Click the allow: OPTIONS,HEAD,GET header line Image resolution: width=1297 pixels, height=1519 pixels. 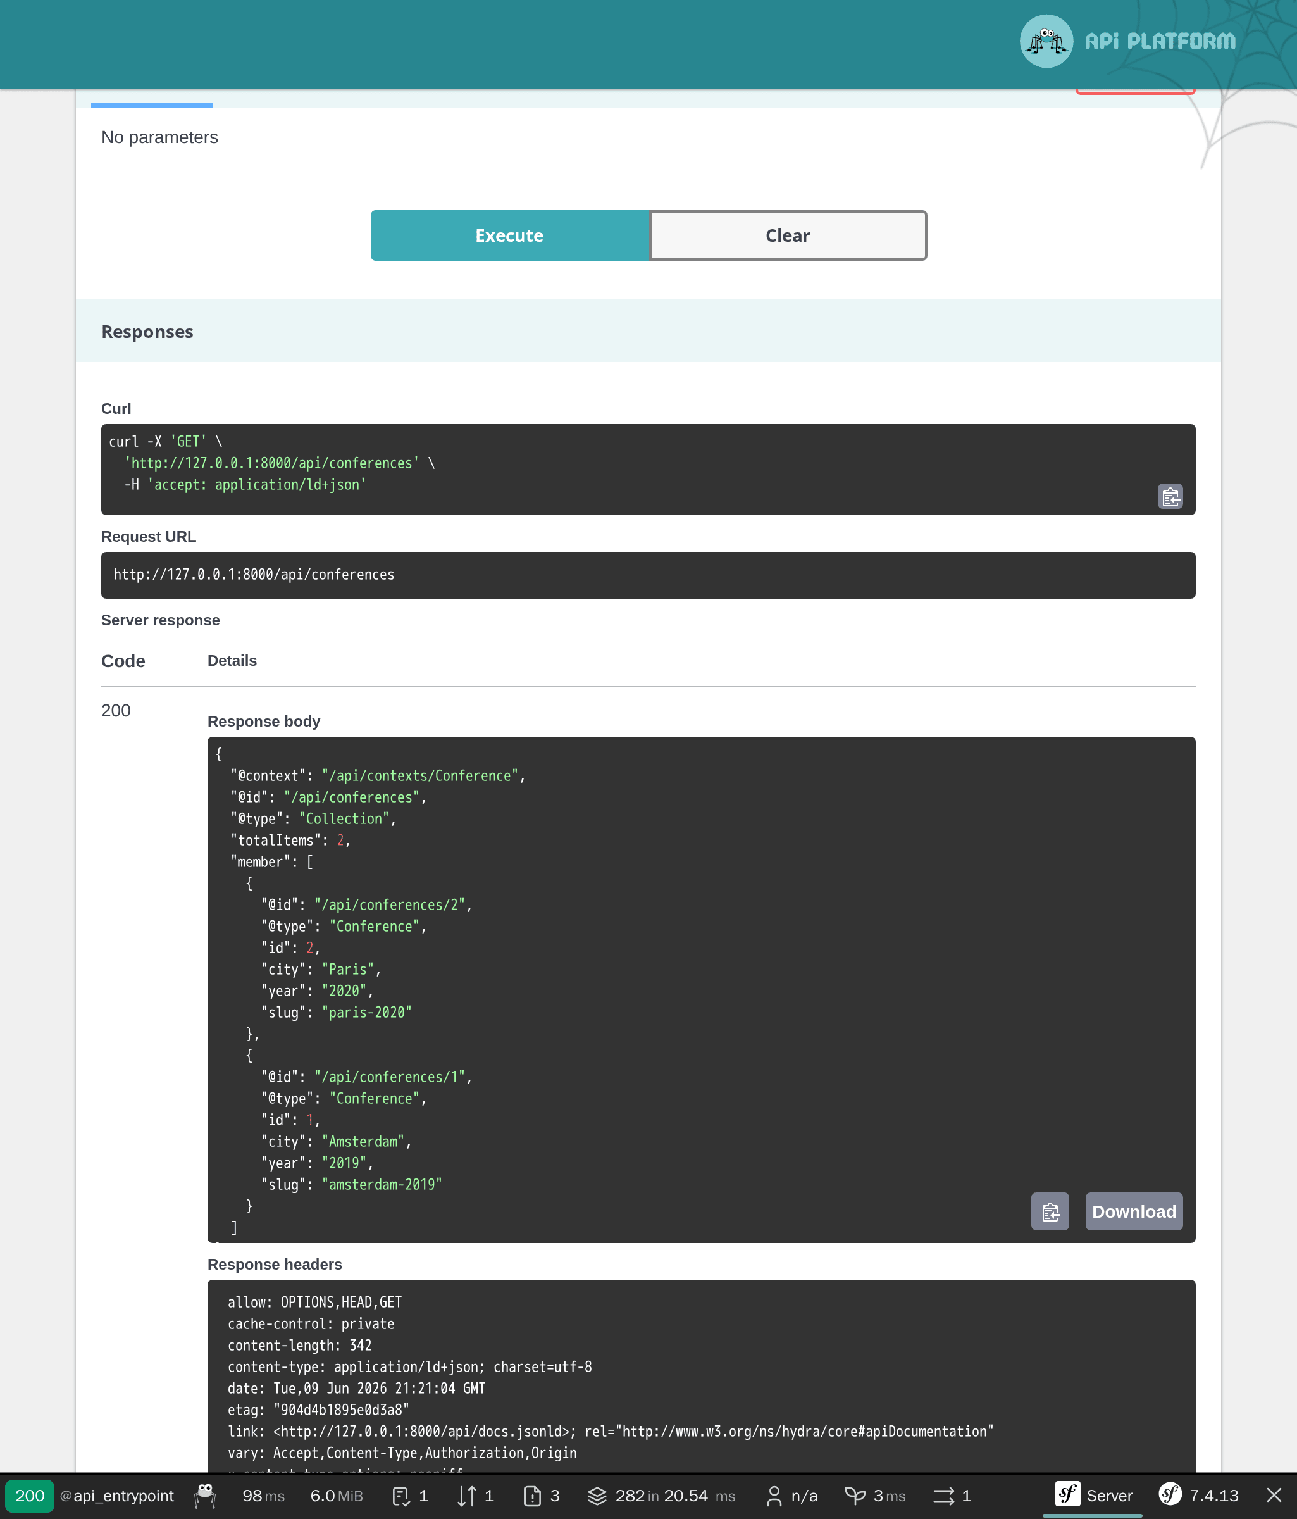314,1302
